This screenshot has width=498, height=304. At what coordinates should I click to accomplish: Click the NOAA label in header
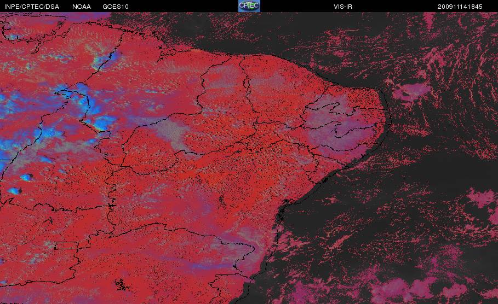coord(82,7)
